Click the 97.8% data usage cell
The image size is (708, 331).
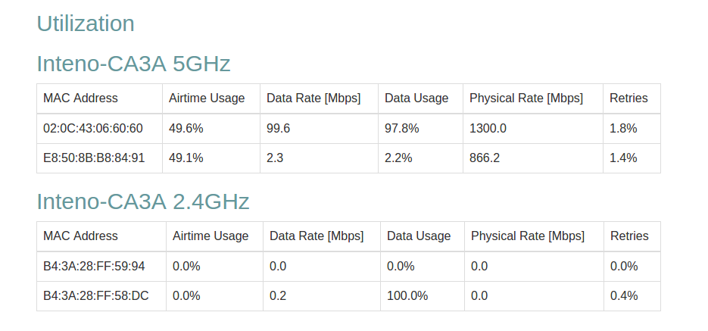[x=402, y=129]
